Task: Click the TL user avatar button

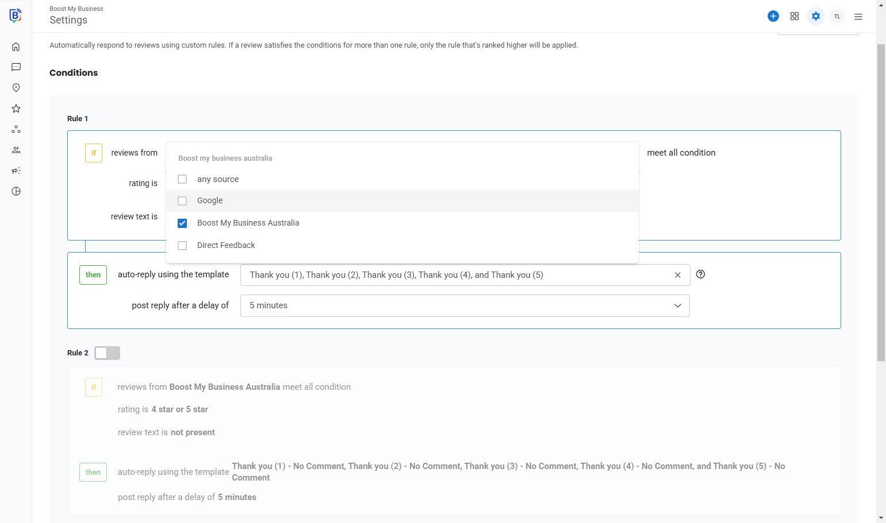Action: [x=837, y=16]
